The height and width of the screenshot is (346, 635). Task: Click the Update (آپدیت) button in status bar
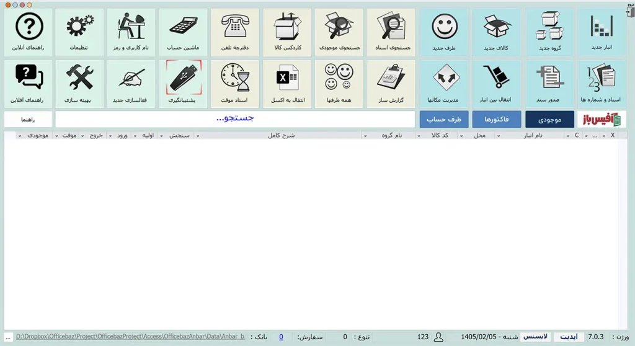point(569,337)
